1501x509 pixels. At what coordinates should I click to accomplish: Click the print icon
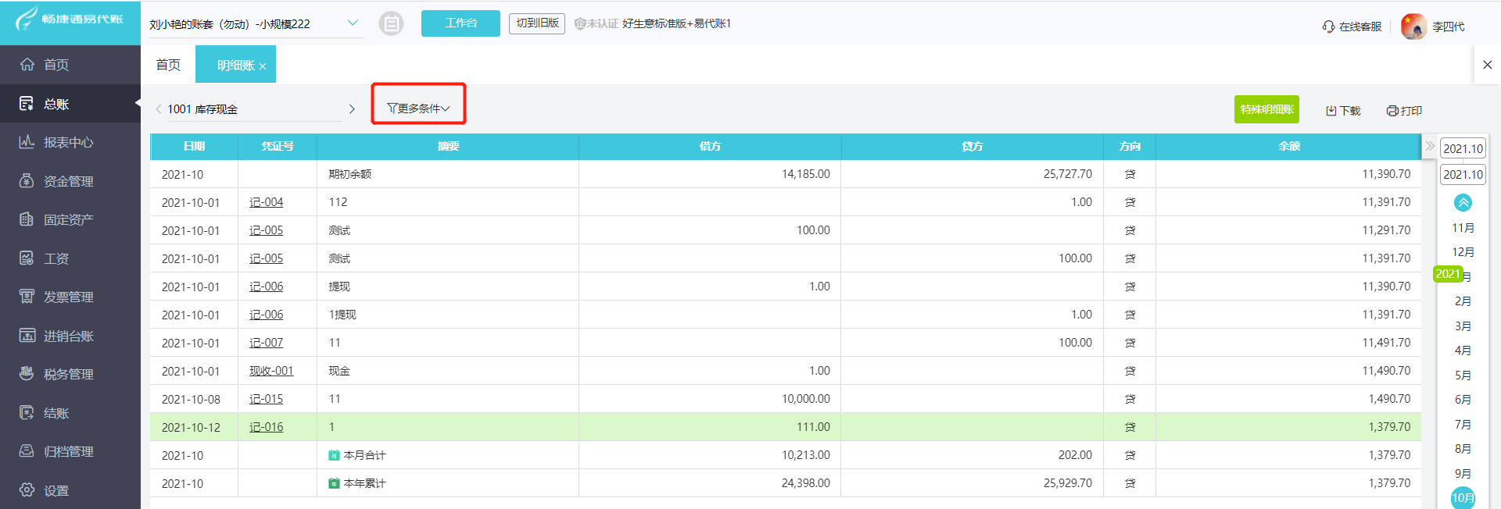click(x=1392, y=111)
